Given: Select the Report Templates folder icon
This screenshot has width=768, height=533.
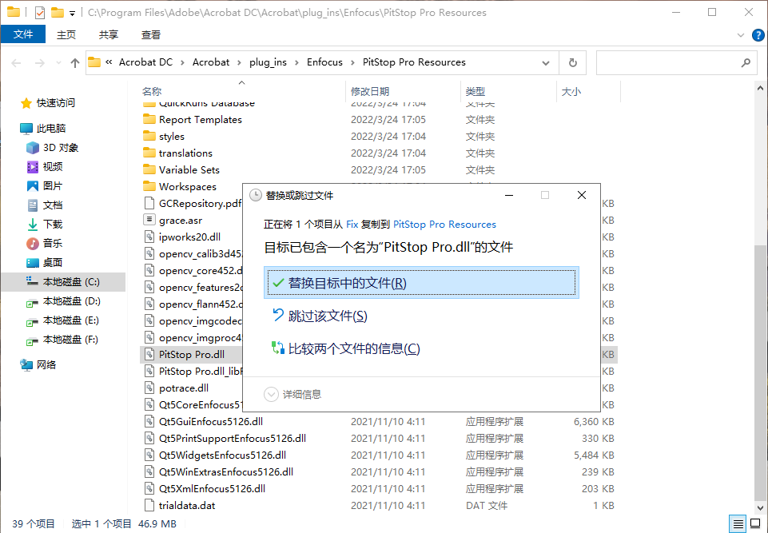Looking at the screenshot, I should 149,120.
